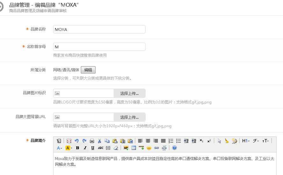Click the brand logo image path field
The height and width of the screenshot is (175, 283).
(x=84, y=93)
